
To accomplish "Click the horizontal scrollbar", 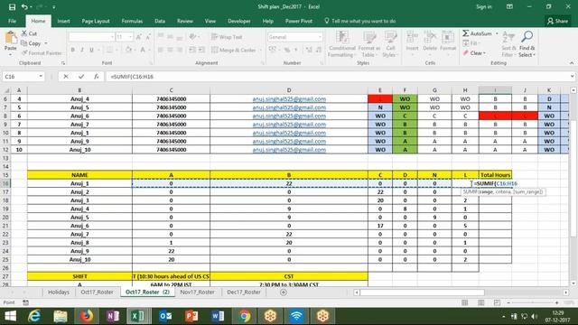I will 423,292.
